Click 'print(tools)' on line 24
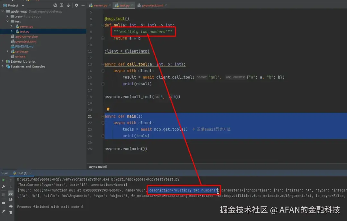 coord(136,136)
